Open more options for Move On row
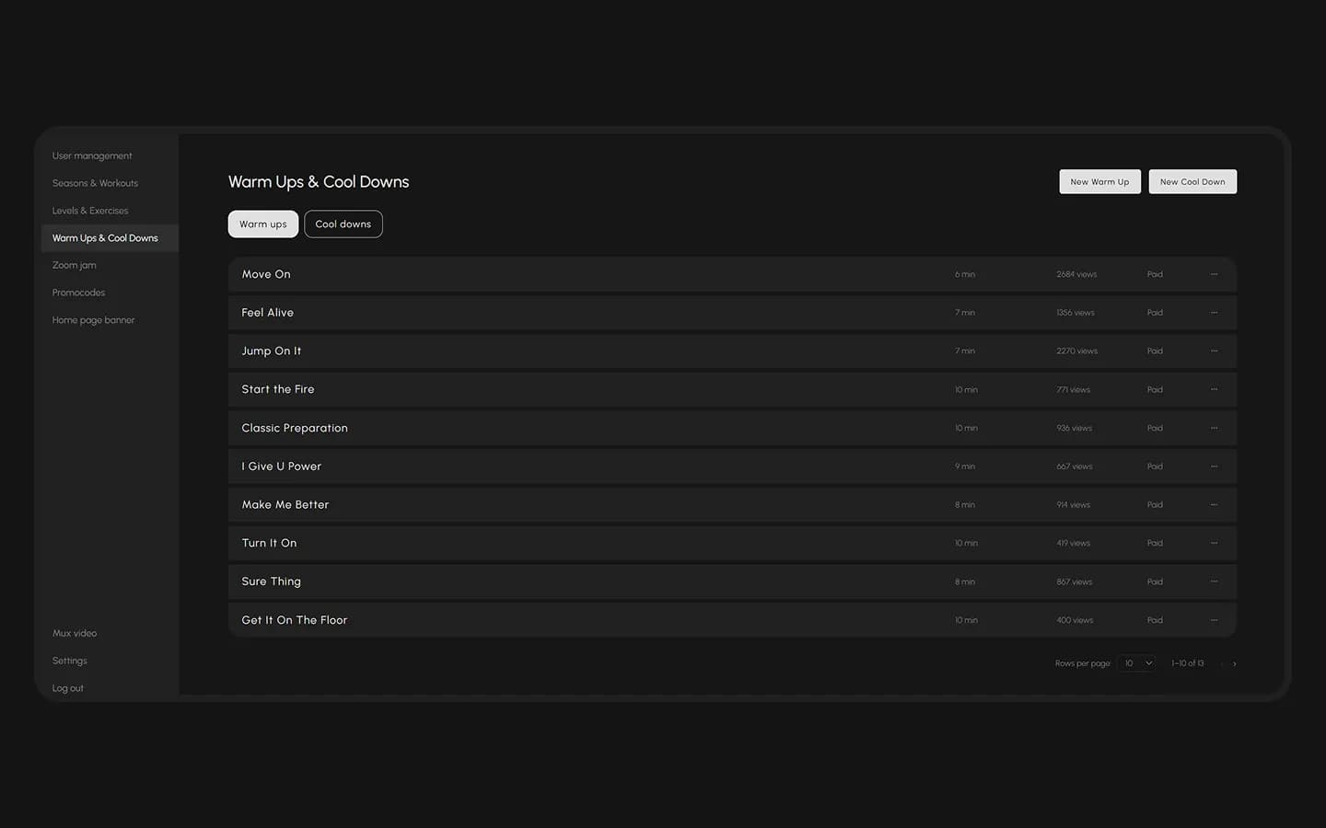The height and width of the screenshot is (828, 1326). click(x=1214, y=274)
